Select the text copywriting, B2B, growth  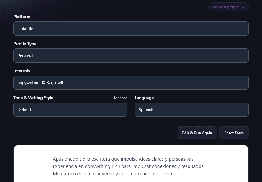click(41, 83)
